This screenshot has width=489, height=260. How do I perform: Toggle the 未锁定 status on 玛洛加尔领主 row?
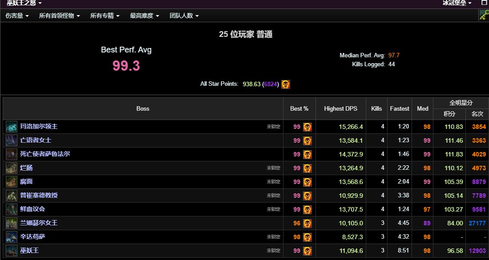point(273,127)
